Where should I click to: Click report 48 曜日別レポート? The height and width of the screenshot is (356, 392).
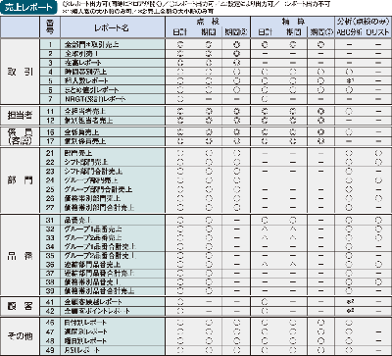pyautogui.click(x=85, y=340)
